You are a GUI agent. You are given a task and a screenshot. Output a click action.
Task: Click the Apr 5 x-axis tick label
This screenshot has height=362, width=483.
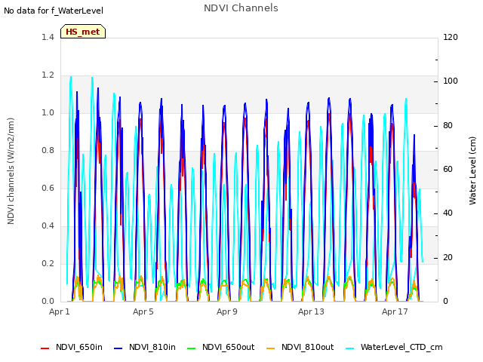click(143, 311)
